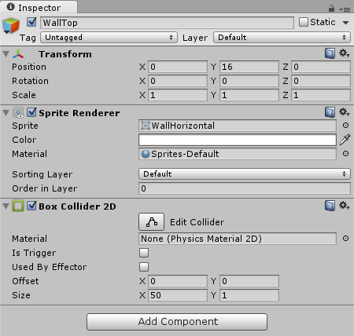Click the Offset X field
Viewport: 354px width, 336px height.
point(178,281)
